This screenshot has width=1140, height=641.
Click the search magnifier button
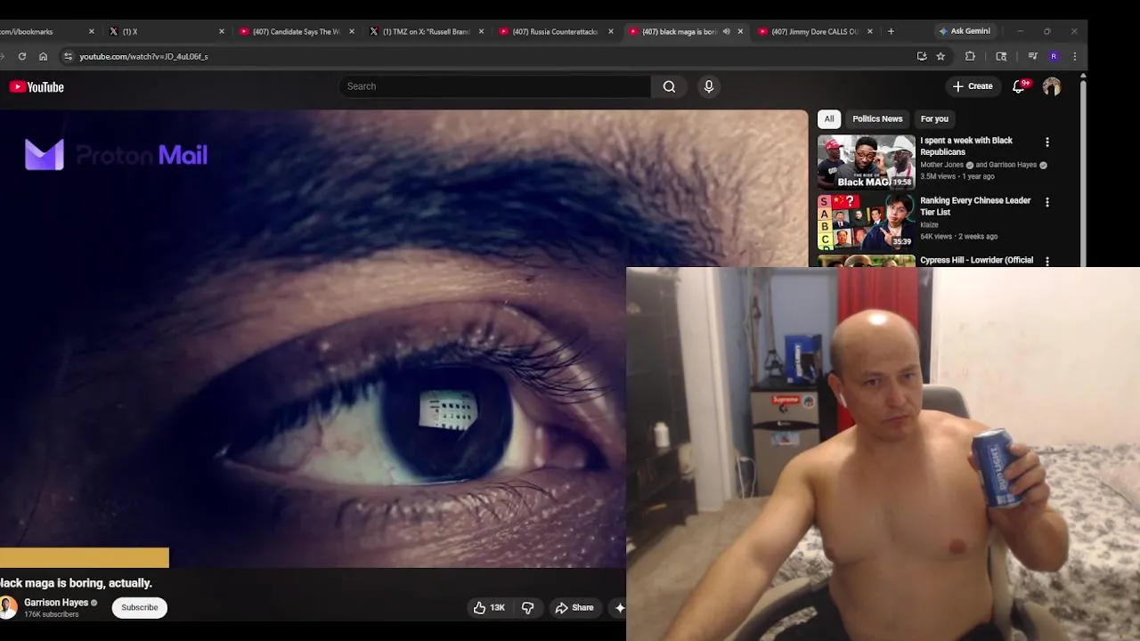coord(669,86)
